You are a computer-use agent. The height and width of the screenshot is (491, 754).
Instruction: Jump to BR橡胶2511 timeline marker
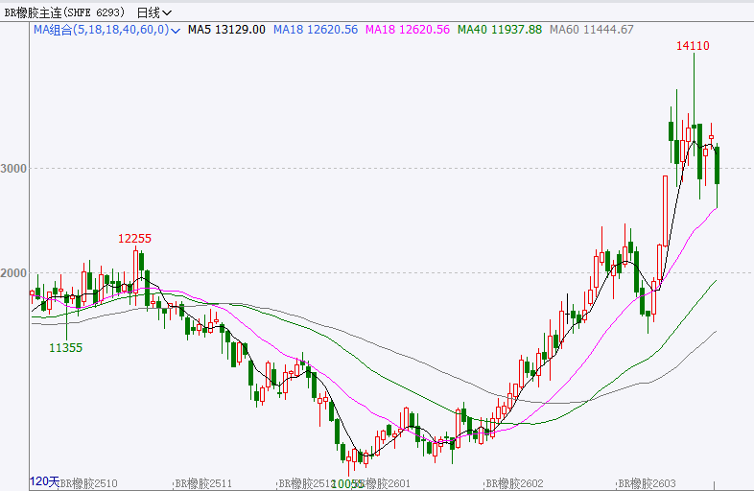tap(206, 484)
